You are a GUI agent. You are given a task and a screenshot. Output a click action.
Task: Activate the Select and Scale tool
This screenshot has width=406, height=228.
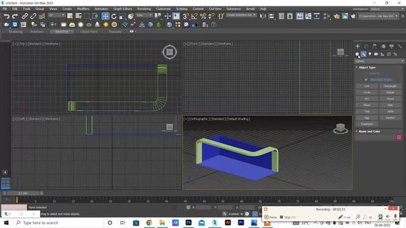pyautogui.click(x=122, y=16)
